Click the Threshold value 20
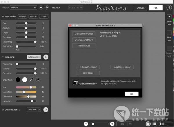 (43, 37)
